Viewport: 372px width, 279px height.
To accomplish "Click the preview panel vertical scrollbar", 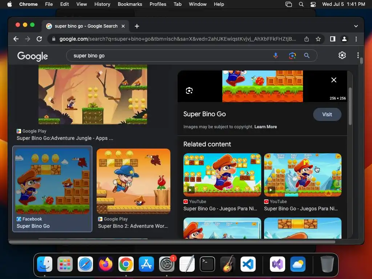I will tap(350, 106).
